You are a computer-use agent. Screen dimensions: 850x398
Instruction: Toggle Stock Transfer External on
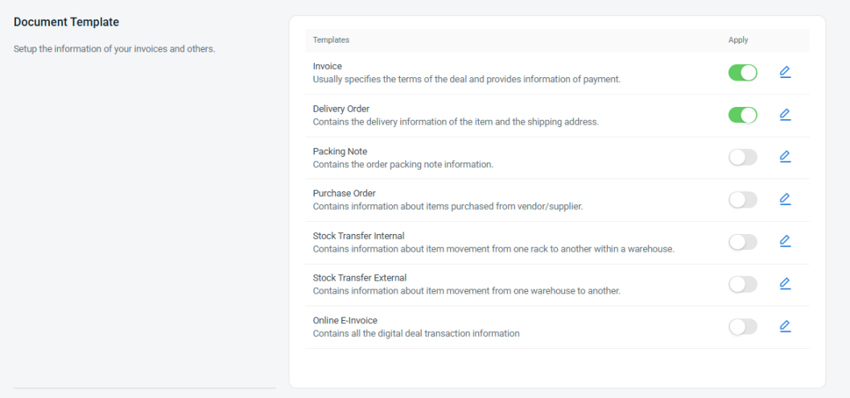[x=742, y=284]
